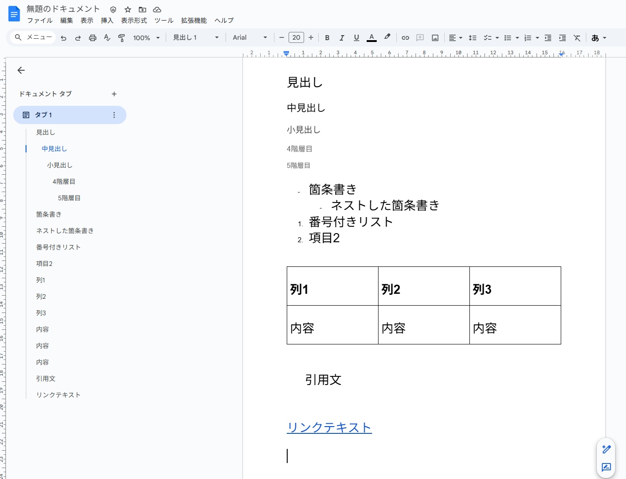Viewport: 626px width, 479px height.
Task: Toggle underline formatting
Action: pyautogui.click(x=356, y=38)
